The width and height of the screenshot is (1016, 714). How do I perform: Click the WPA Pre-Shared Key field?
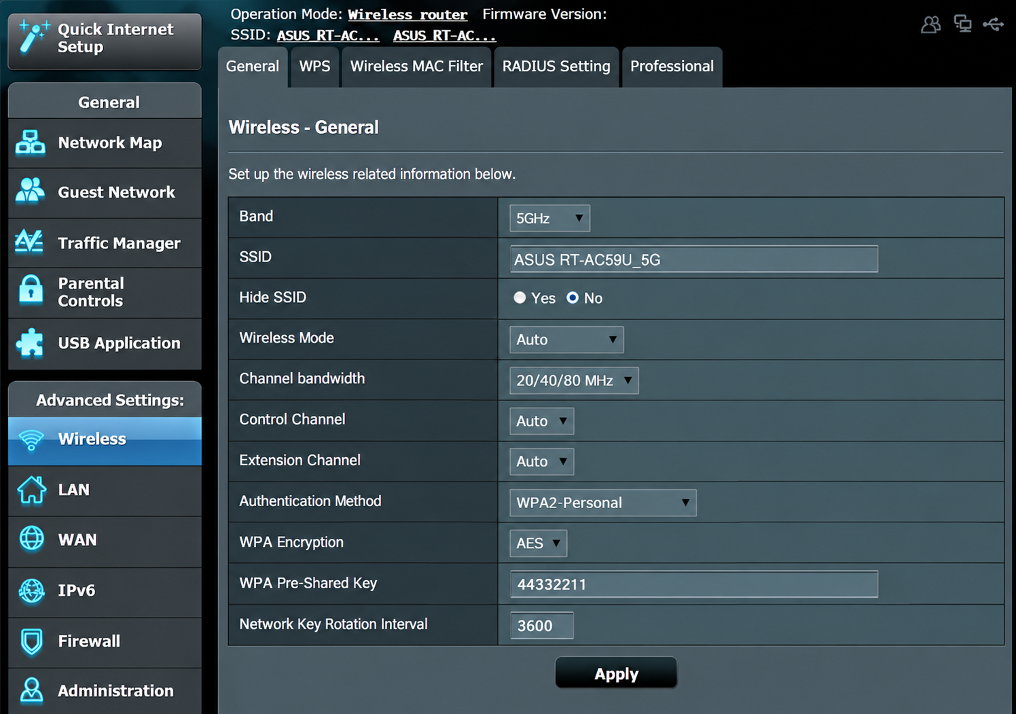tap(693, 584)
